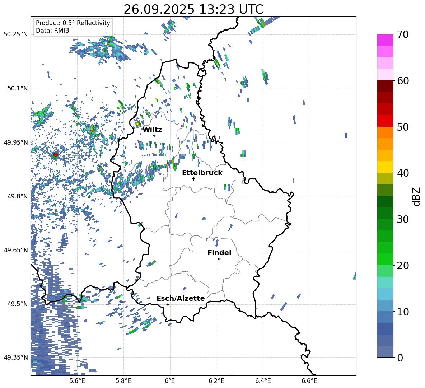Pick the Esch/Alzette station cross marker
425x388 pixels.
[x=168, y=304]
